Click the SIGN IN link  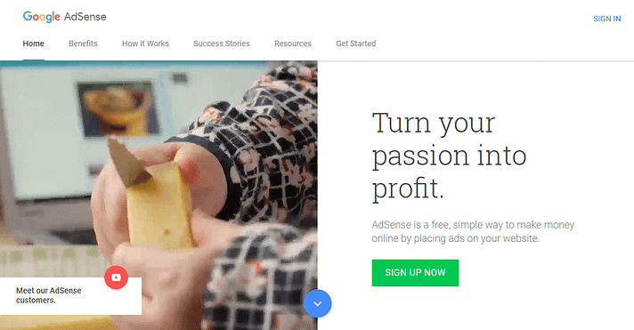607,19
